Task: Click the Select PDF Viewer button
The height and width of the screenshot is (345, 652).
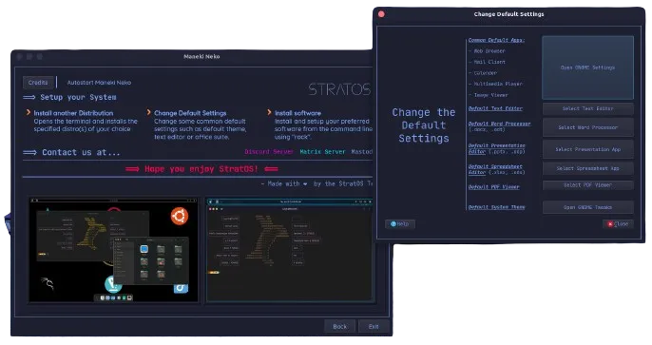Action: click(587, 185)
